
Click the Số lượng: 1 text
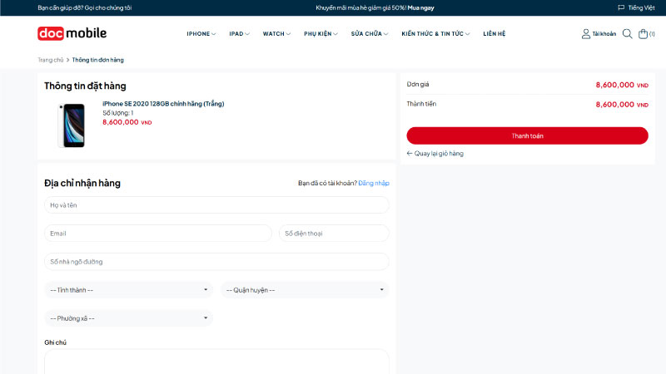118,113
